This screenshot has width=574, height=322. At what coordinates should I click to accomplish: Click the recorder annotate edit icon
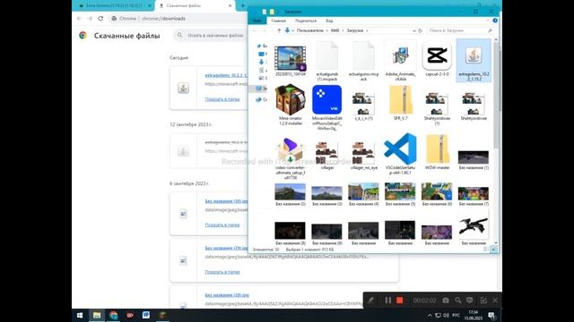[483, 301]
